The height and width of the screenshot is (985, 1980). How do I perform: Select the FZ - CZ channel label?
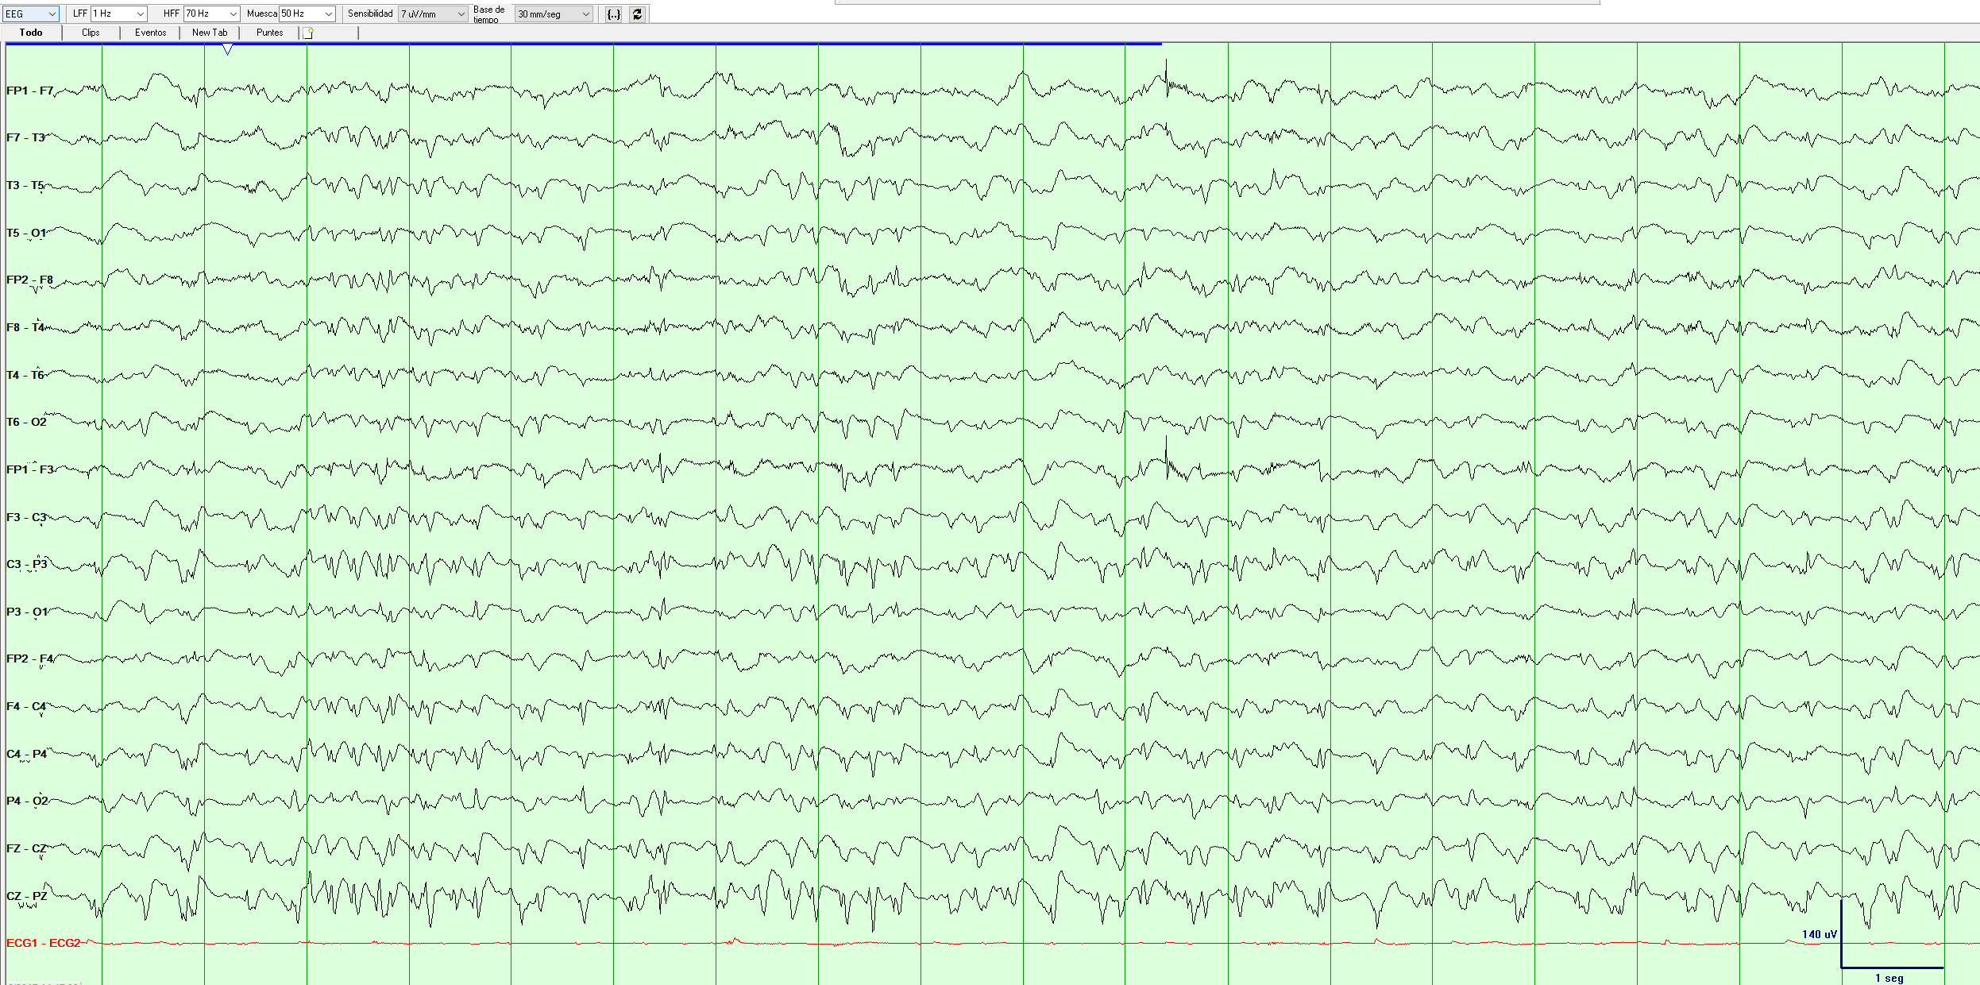point(26,848)
